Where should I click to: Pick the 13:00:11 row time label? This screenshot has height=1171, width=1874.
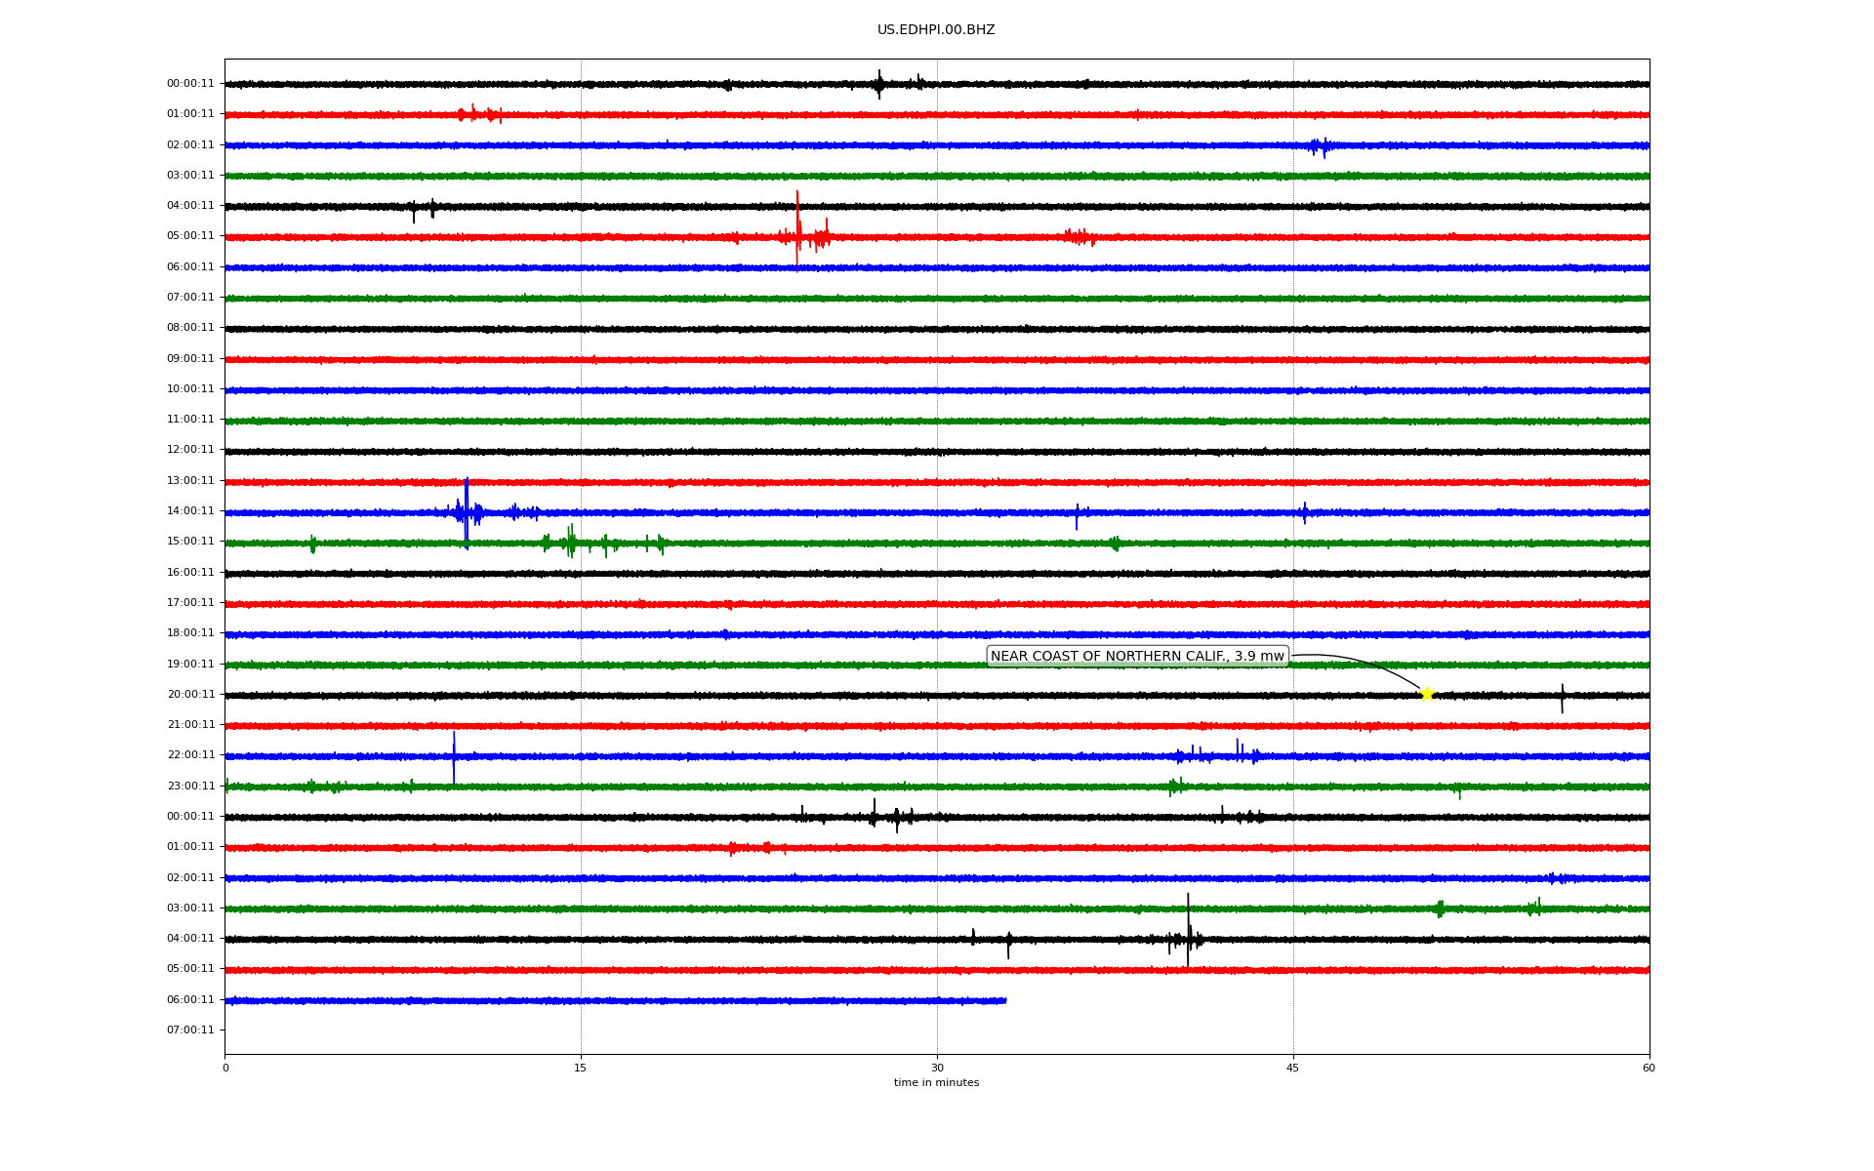click(x=190, y=481)
